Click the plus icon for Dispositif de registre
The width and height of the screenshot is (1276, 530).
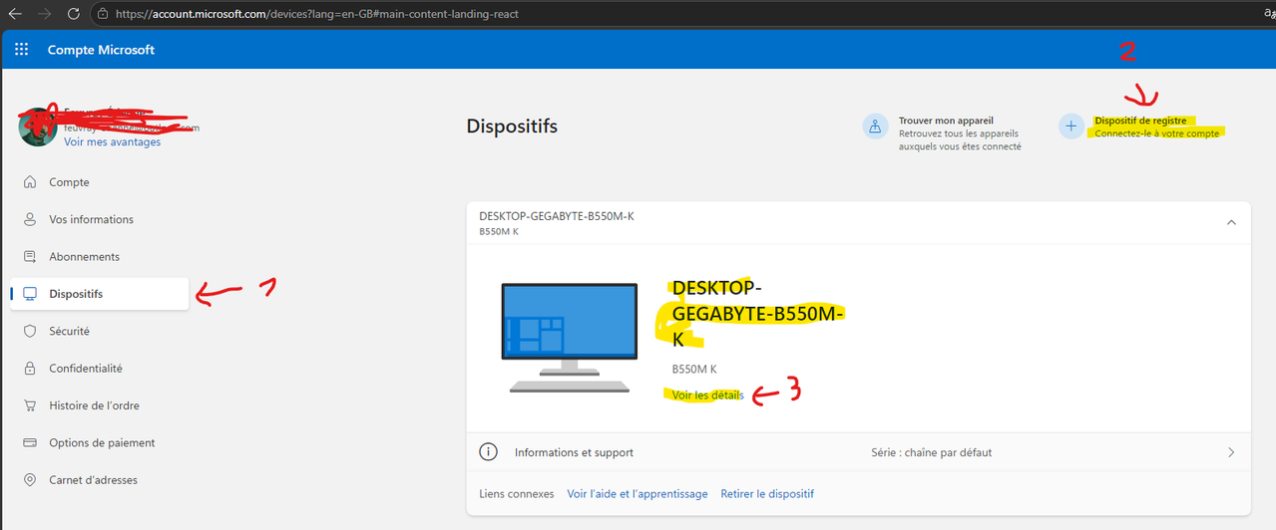click(1070, 127)
